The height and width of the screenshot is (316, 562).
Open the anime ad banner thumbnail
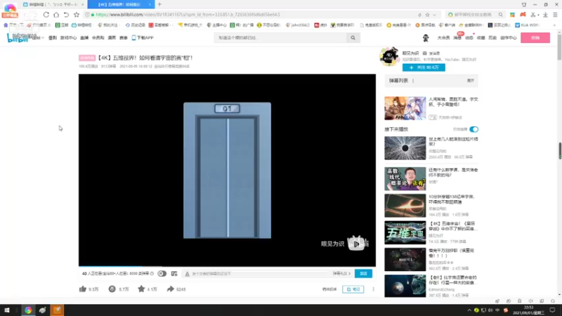click(405, 108)
